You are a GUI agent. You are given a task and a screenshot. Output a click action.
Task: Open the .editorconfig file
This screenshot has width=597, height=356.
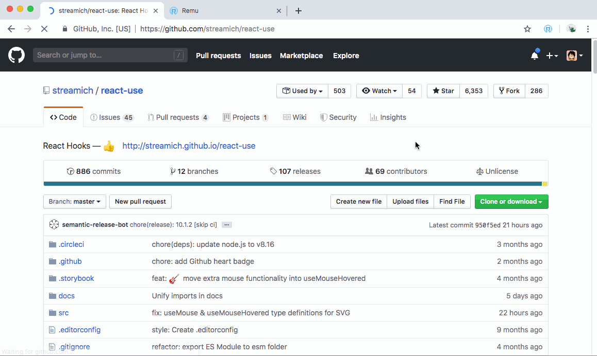click(79, 330)
